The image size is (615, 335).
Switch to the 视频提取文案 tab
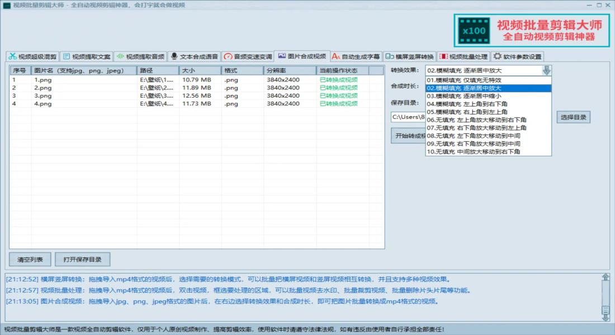(86, 56)
